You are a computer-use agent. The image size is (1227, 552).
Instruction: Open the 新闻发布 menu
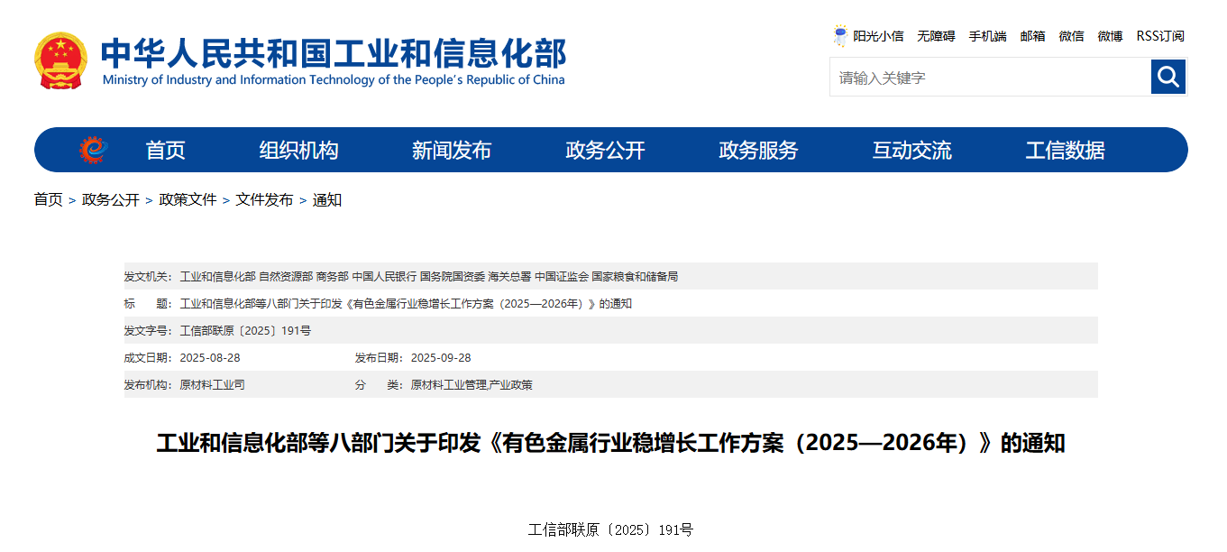coord(453,150)
